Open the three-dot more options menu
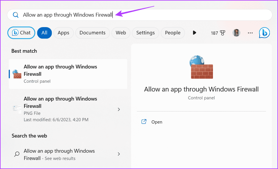The height and width of the screenshot is (169, 278). point(250,33)
